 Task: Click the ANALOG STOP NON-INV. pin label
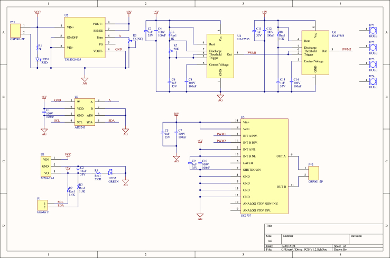261,204
